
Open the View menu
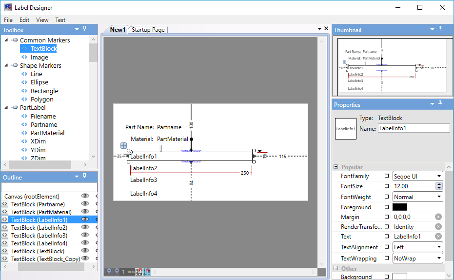pos(42,20)
